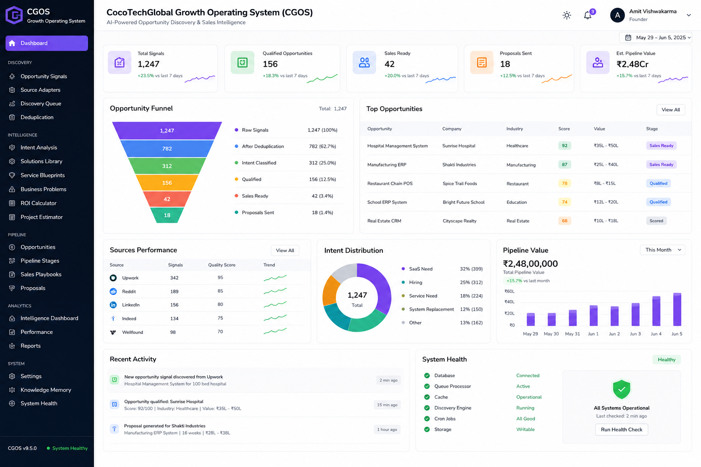The image size is (701, 467).
Task: Click the donut chart center 1,247 Total
Action: pyautogui.click(x=357, y=299)
